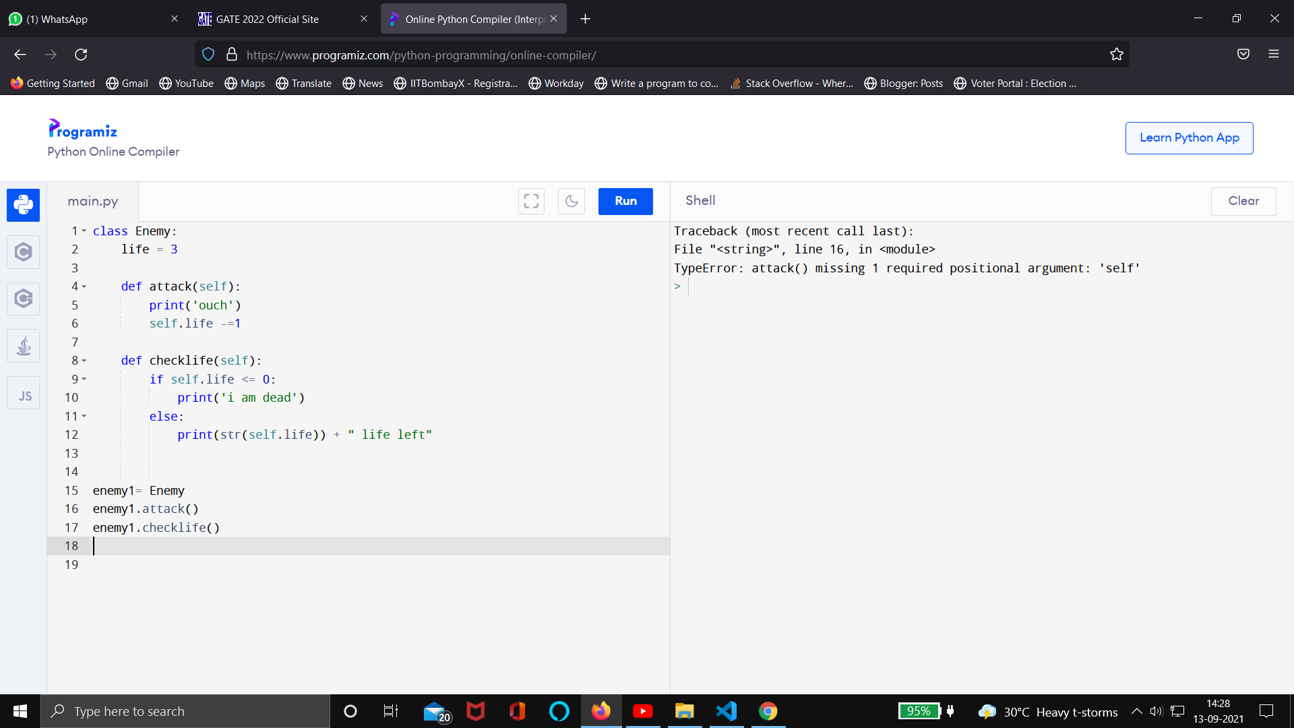Open the Java compiler icon
Image resolution: width=1294 pixels, height=728 pixels.
[23, 346]
